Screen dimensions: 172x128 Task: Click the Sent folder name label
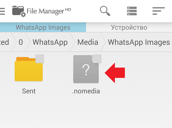click(x=29, y=91)
